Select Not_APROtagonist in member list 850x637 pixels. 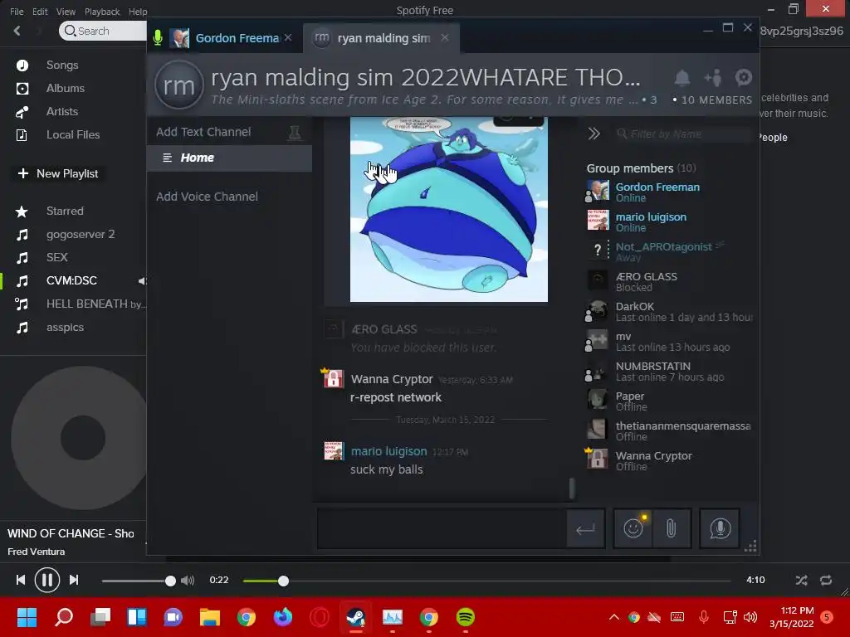[x=670, y=251]
